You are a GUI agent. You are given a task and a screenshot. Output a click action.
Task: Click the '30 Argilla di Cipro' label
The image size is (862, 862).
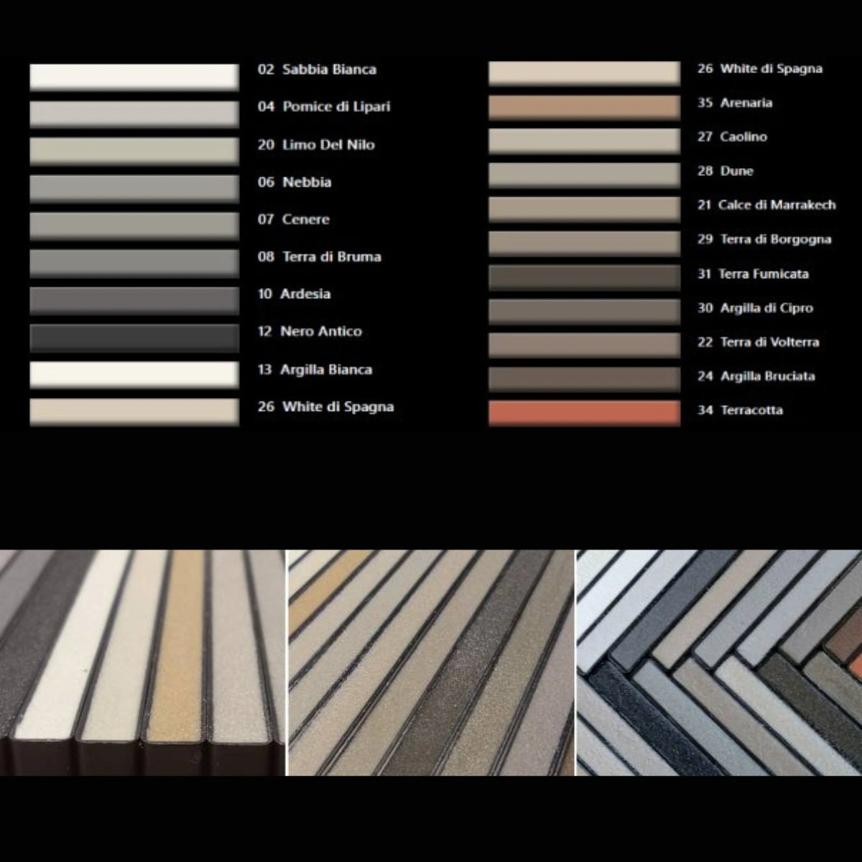(x=755, y=308)
